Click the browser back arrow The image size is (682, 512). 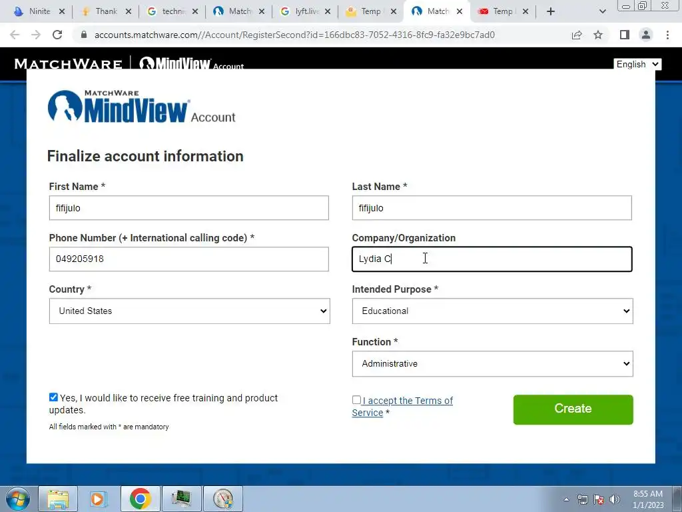click(x=15, y=35)
